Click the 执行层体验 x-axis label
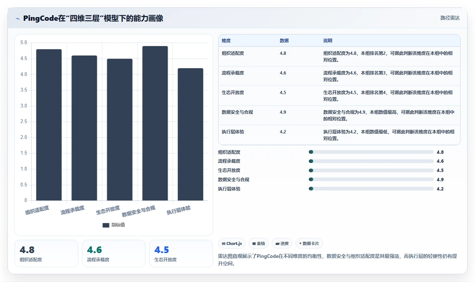Image resolution: width=475 pixels, height=282 pixels. coord(179,210)
